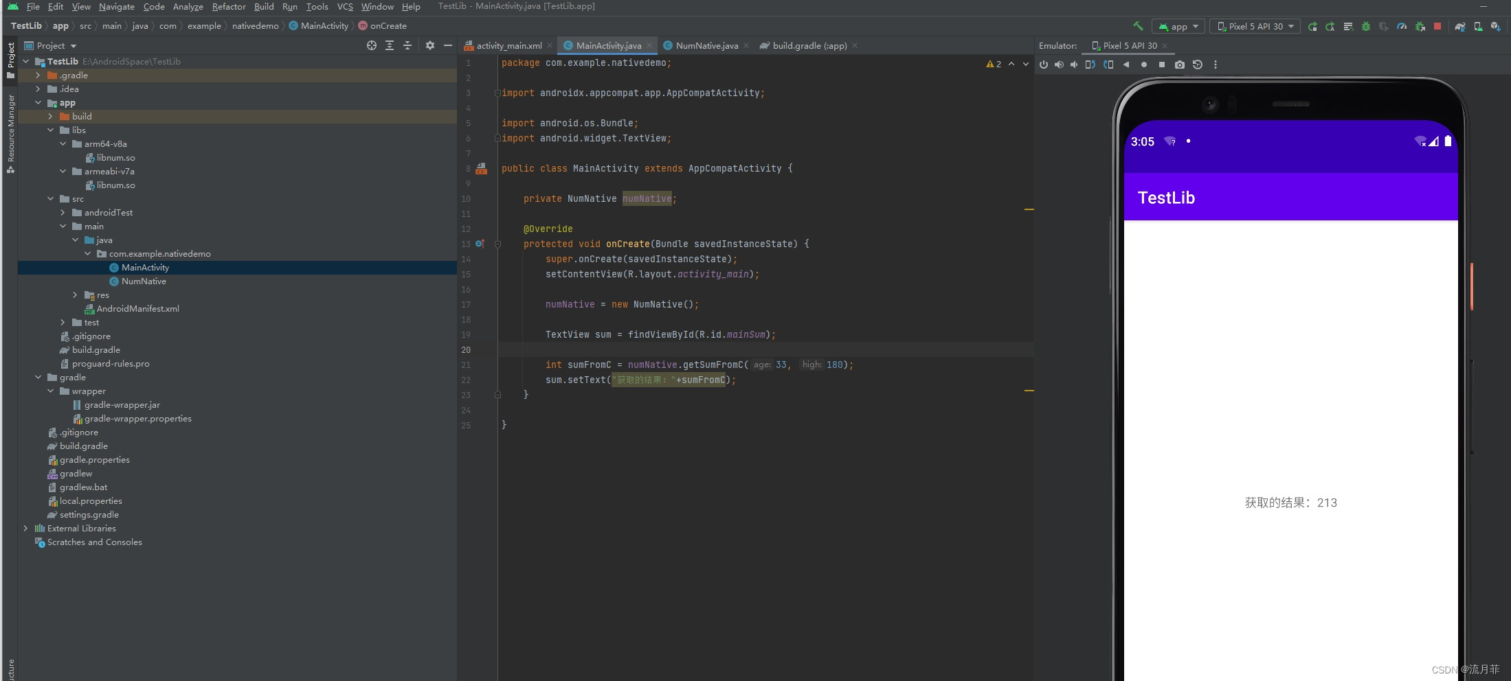Click Collapse All in Project panel
The image size is (1511, 681).
click(x=407, y=45)
